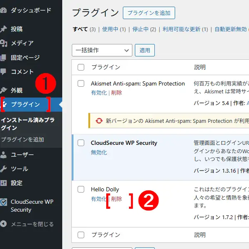
Task: Click 説明 column label in table footer
Action: [200, 235]
